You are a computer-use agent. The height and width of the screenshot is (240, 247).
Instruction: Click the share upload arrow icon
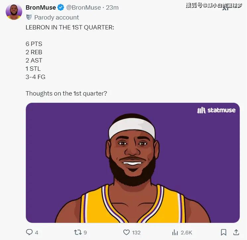(x=236, y=232)
